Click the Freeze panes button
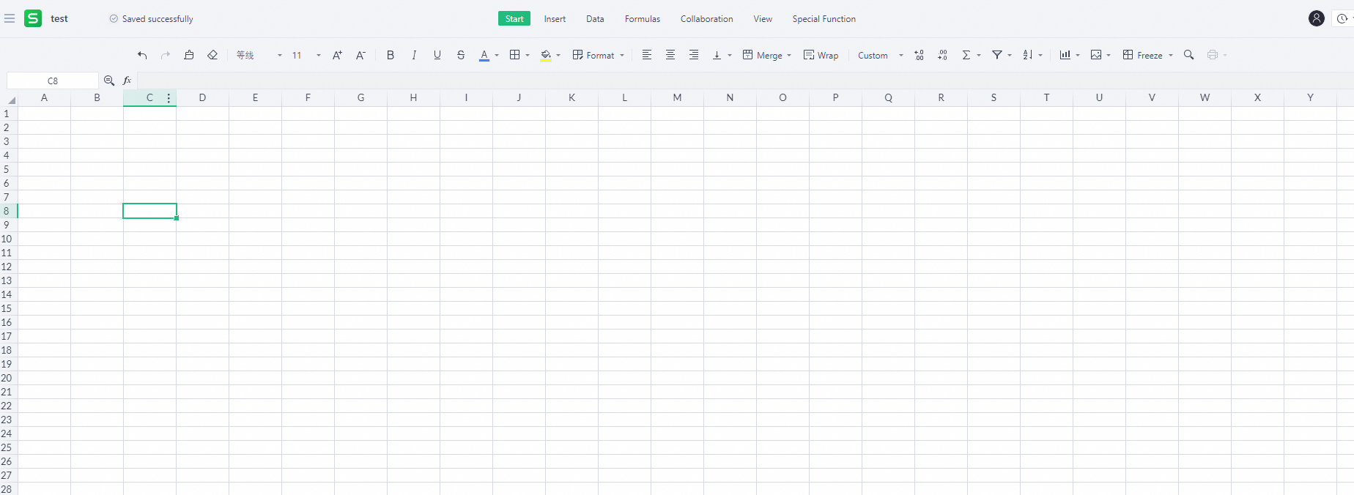The width and height of the screenshot is (1354, 495). point(1143,55)
